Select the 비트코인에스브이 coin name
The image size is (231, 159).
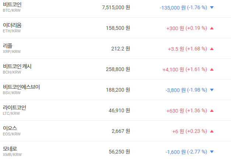point(21,87)
